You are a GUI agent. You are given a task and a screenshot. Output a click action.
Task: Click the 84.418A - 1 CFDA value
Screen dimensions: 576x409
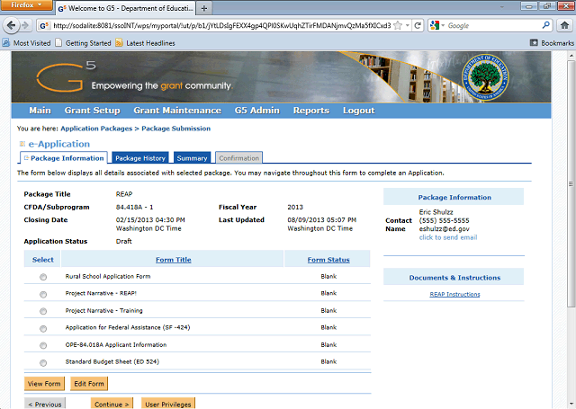coord(134,208)
